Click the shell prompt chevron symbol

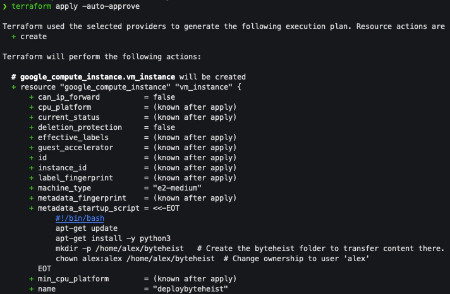pyautogui.click(x=5, y=6)
